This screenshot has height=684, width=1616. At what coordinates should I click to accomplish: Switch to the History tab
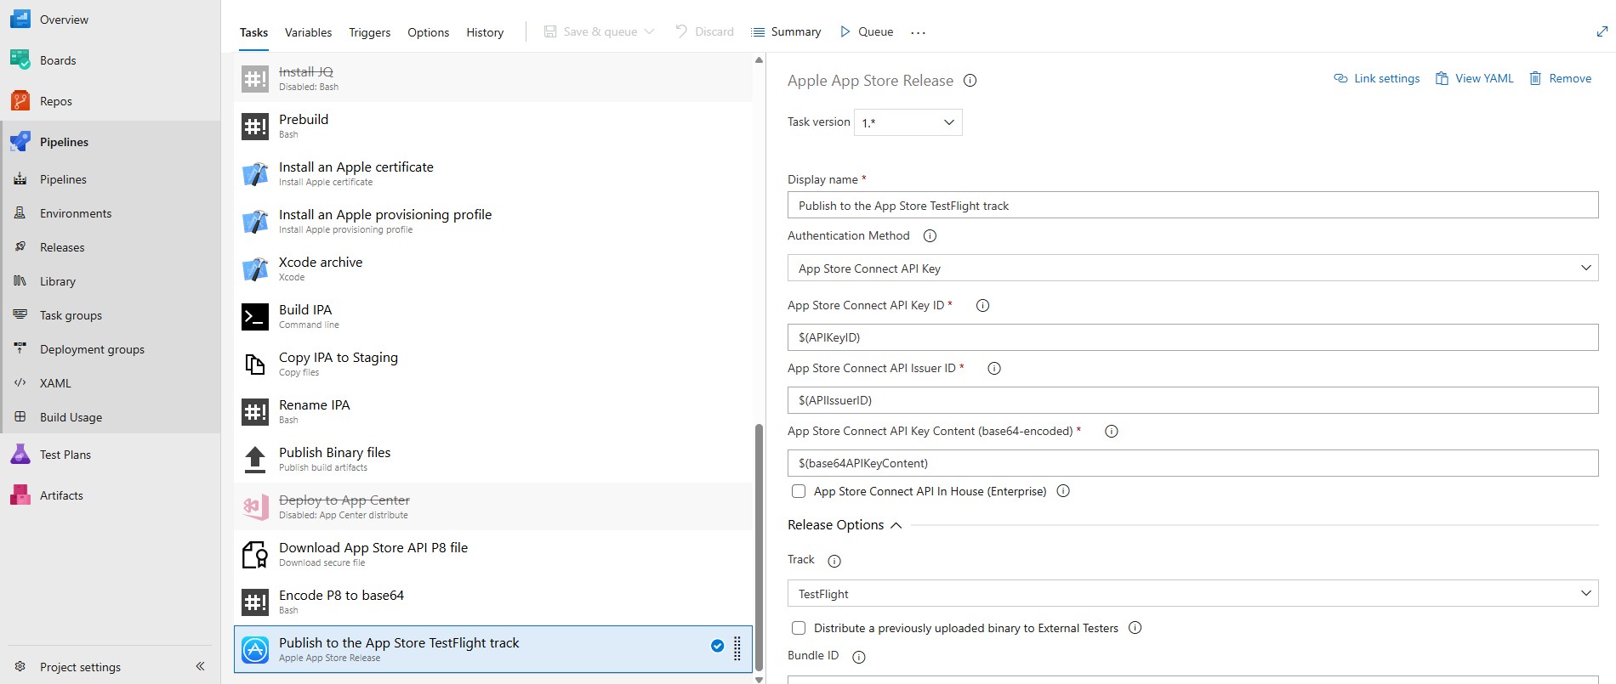pos(485,32)
